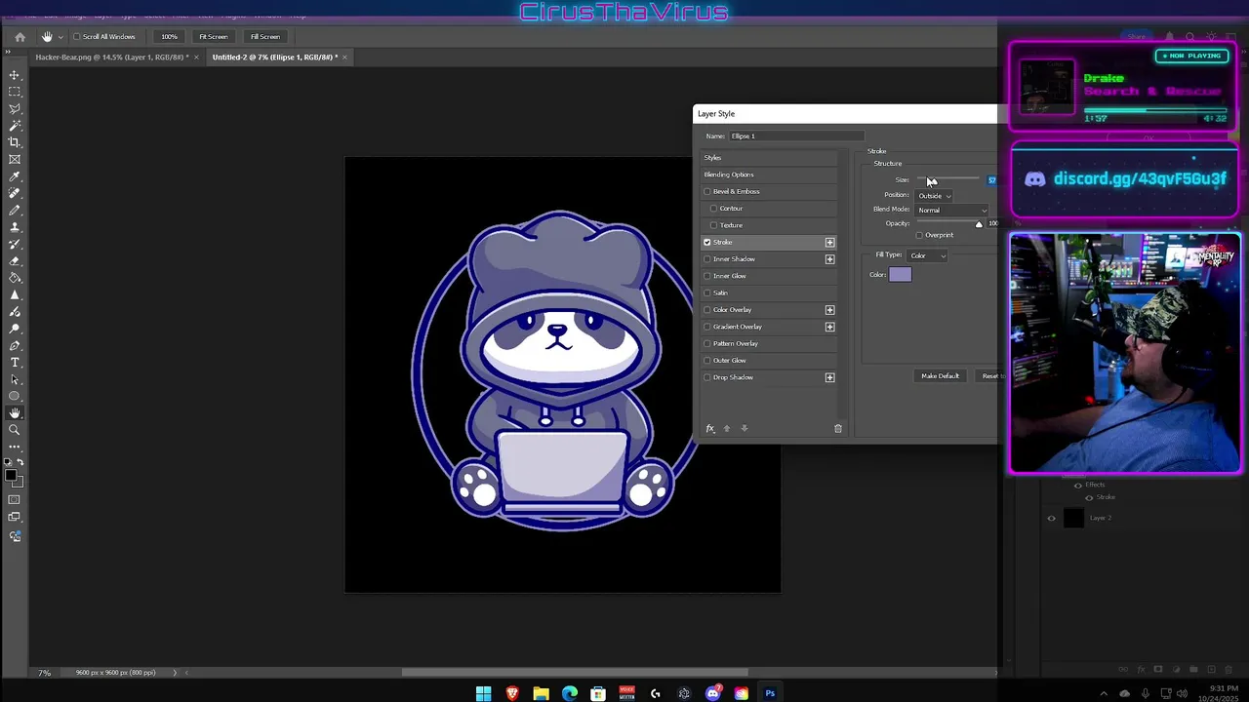Open the Fill Type dropdown
The height and width of the screenshot is (702, 1249).
click(x=927, y=255)
